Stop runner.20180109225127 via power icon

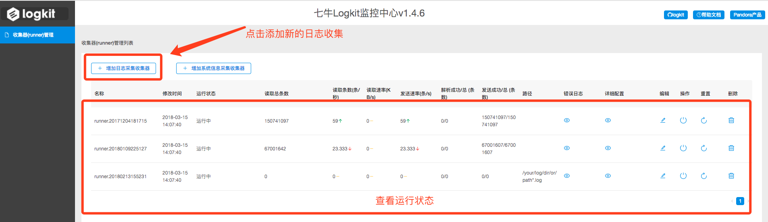click(683, 148)
